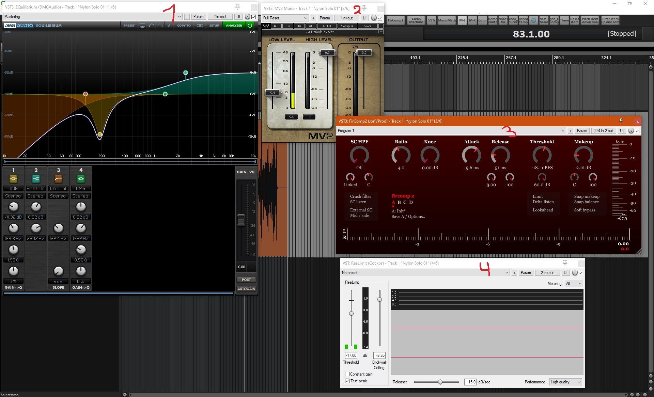Enable the Constant gain checkbox
Screen dimensions: 654x397
pos(347,374)
